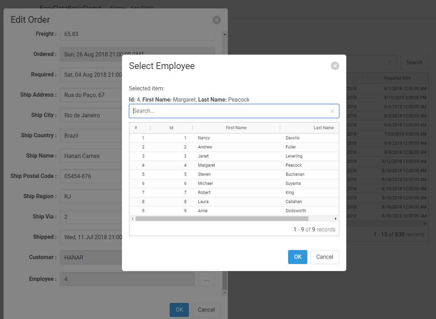Open the Home menu item

pyautogui.click(x=117, y=8)
